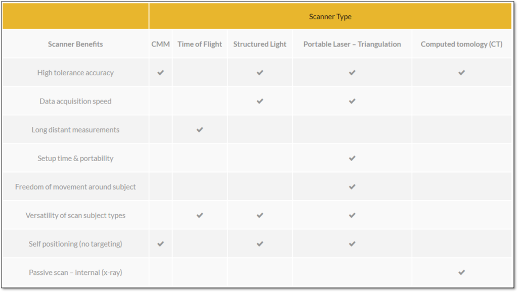Click the Scanner Benefits header label
Screen dimensions: 518x292
point(75,44)
